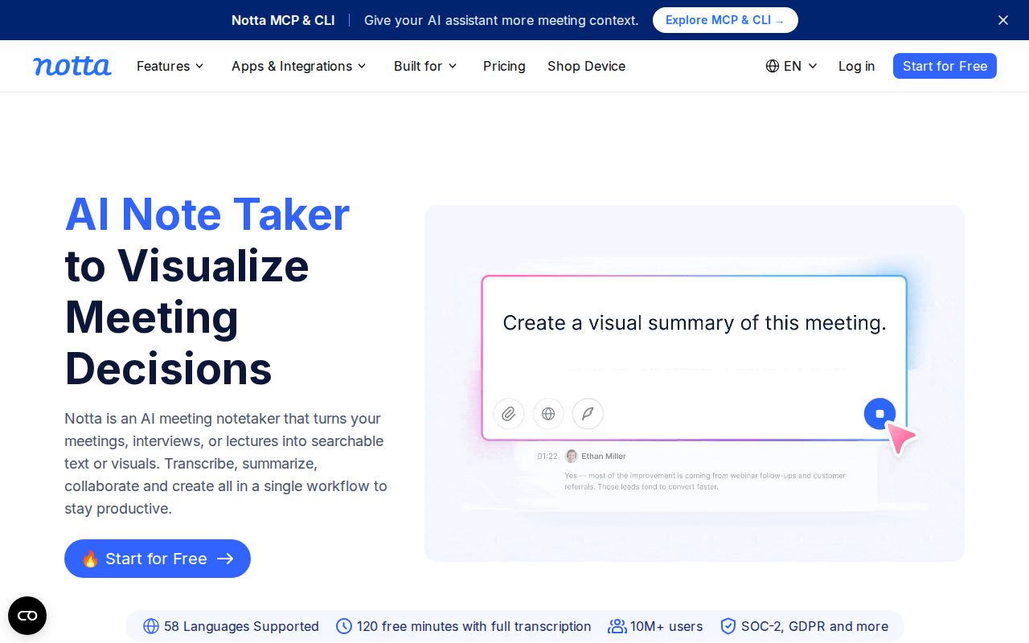The height and width of the screenshot is (643, 1029).
Task: Click the users icon beside 10M+ users
Action: [x=617, y=626]
